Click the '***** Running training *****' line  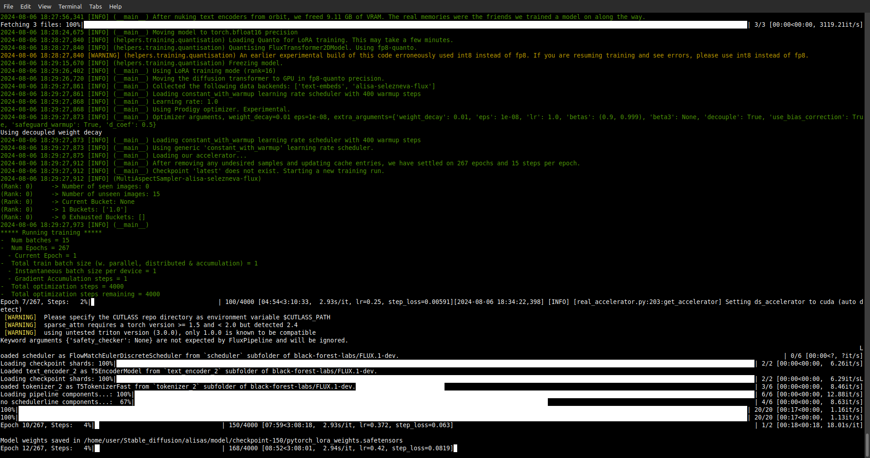51,232
